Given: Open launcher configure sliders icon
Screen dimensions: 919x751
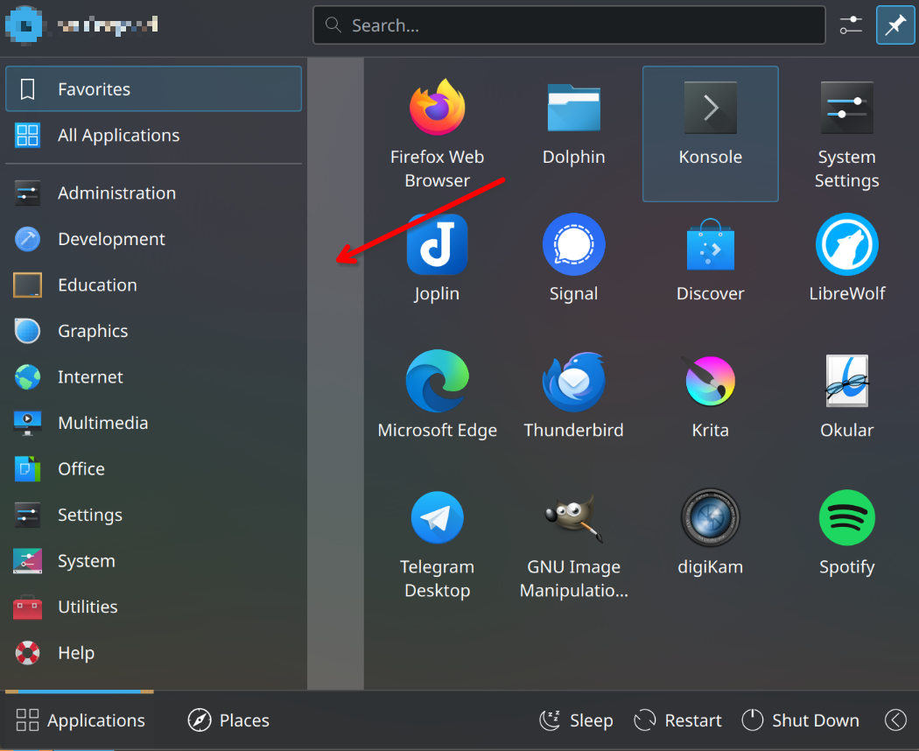Looking at the screenshot, I should pyautogui.click(x=851, y=25).
